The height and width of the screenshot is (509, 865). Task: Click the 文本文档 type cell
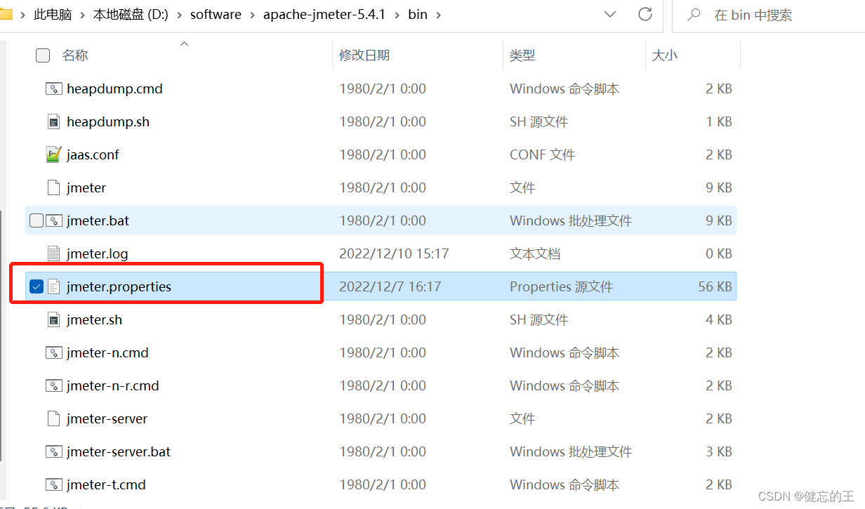[x=535, y=253]
